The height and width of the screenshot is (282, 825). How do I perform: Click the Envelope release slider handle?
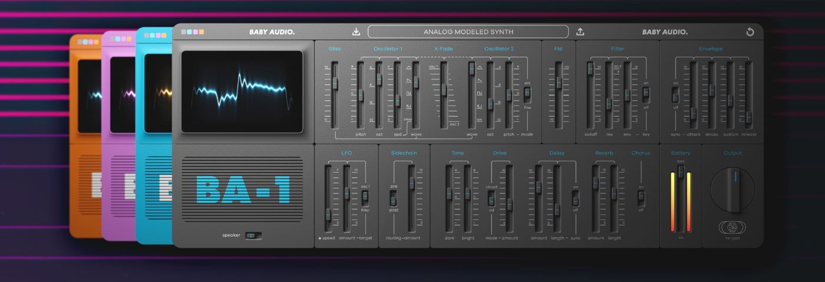[749, 117]
